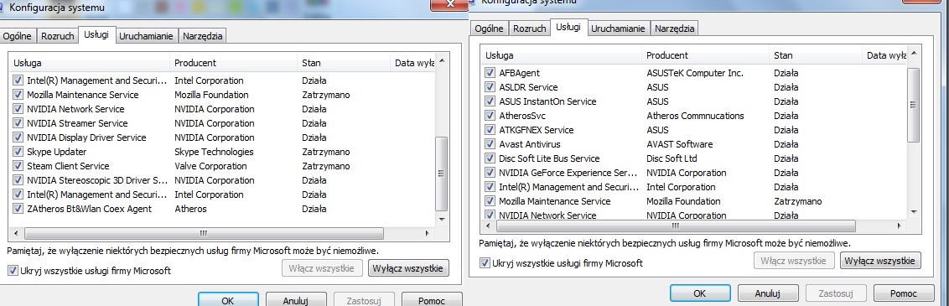Select the 'ZAtheros Bt&Wlan Coex Agent' service name

[x=89, y=209]
